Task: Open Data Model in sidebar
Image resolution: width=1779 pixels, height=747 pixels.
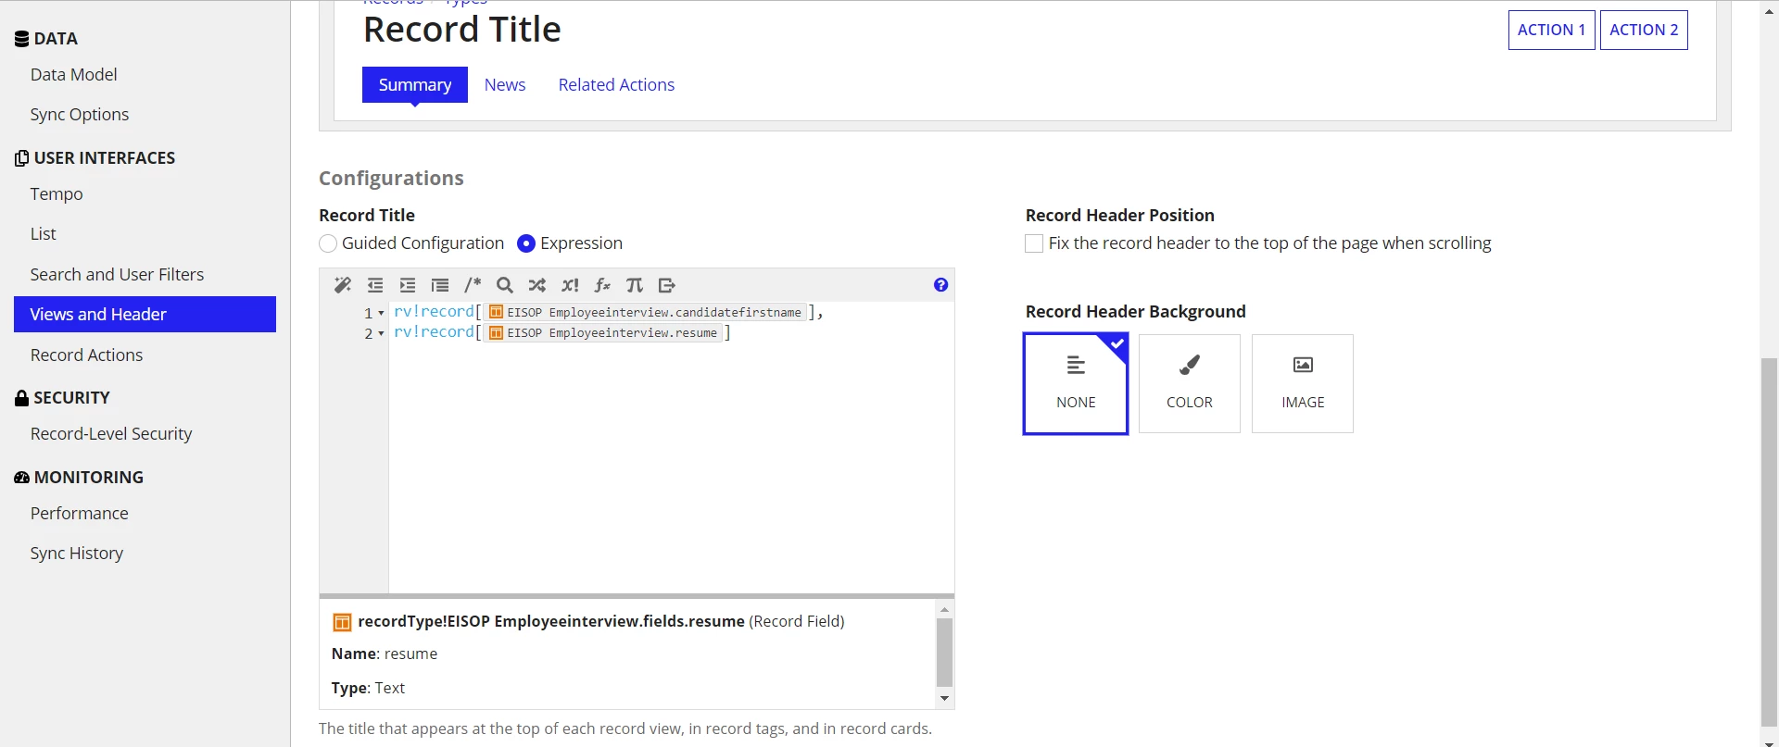Action: [74, 75]
